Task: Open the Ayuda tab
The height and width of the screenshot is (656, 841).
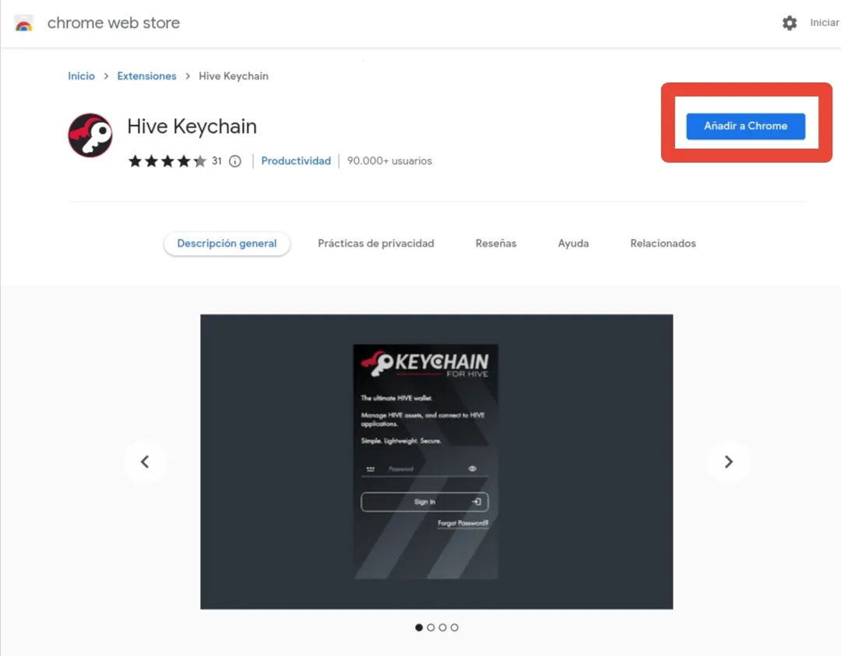Action: [573, 244]
